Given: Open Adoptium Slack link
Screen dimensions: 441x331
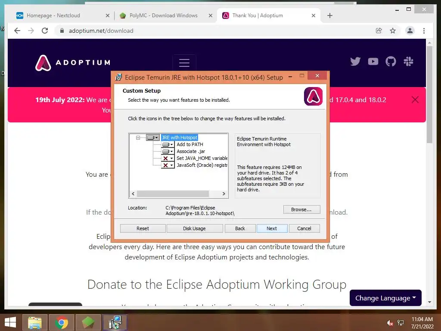Looking at the screenshot, I should (x=408, y=61).
